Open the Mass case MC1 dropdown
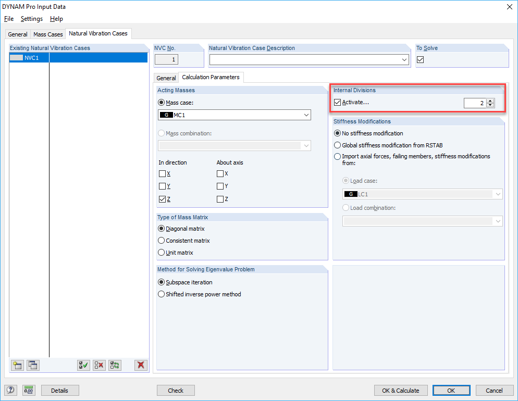518x401 pixels. [x=306, y=115]
